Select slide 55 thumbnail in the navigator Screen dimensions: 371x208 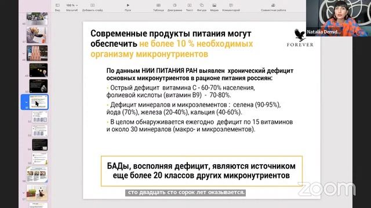(x=40, y=158)
